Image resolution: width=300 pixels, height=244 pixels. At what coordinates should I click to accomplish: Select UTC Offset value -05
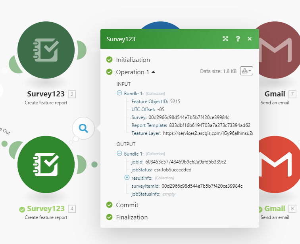pyautogui.click(x=161, y=110)
